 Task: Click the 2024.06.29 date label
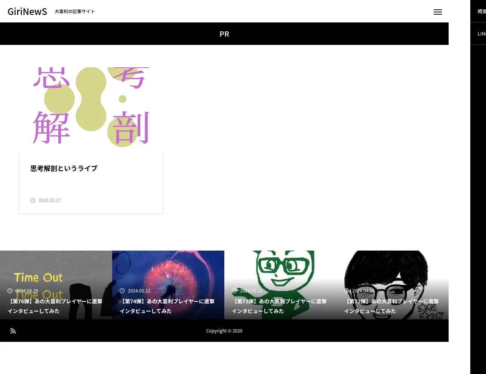[x=27, y=291]
